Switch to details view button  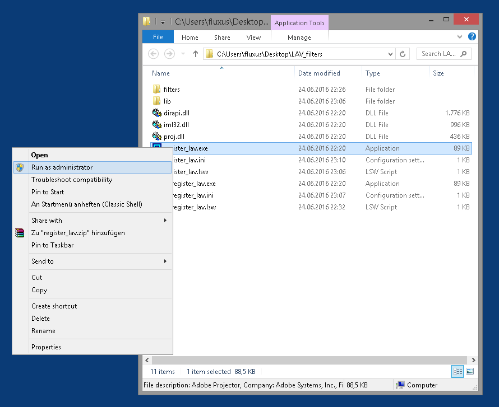[x=458, y=372]
